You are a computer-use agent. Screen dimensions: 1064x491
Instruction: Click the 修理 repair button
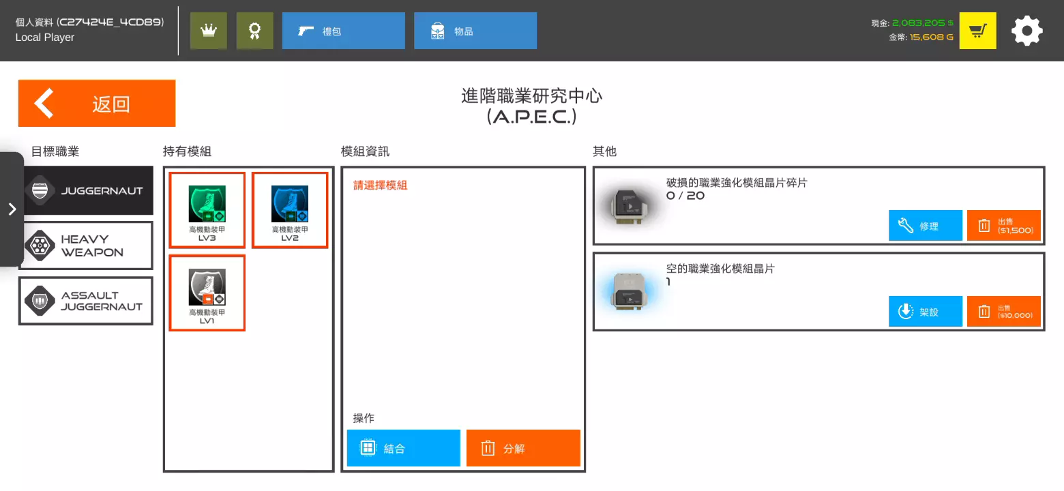(x=926, y=226)
